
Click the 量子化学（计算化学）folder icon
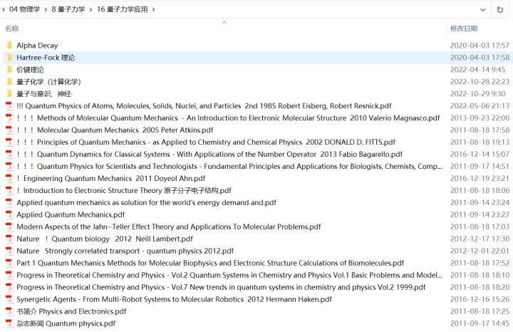(x=9, y=82)
